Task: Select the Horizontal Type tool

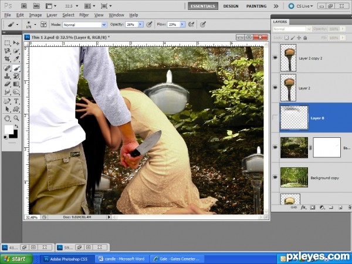Action: pyautogui.click(x=16, y=101)
